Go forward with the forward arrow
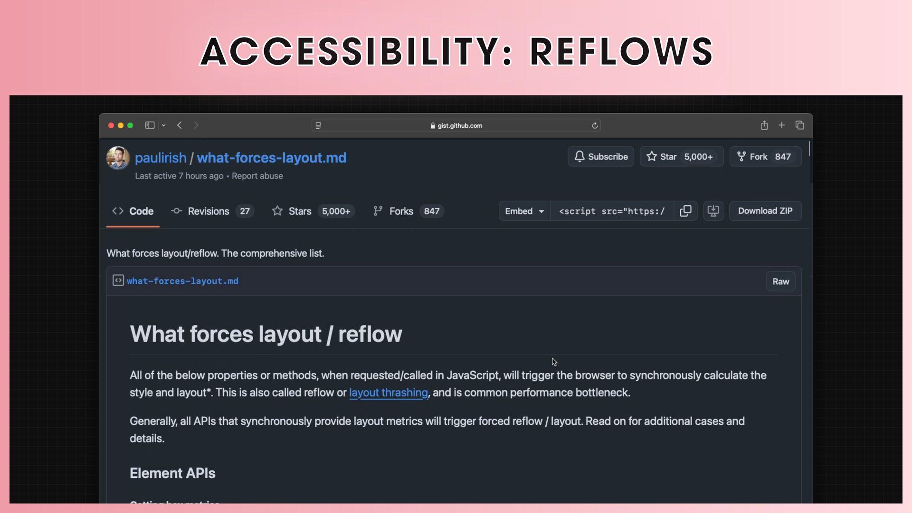The width and height of the screenshot is (912, 513). point(196,125)
